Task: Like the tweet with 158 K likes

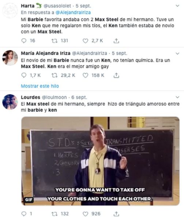Action: (x=85, y=76)
